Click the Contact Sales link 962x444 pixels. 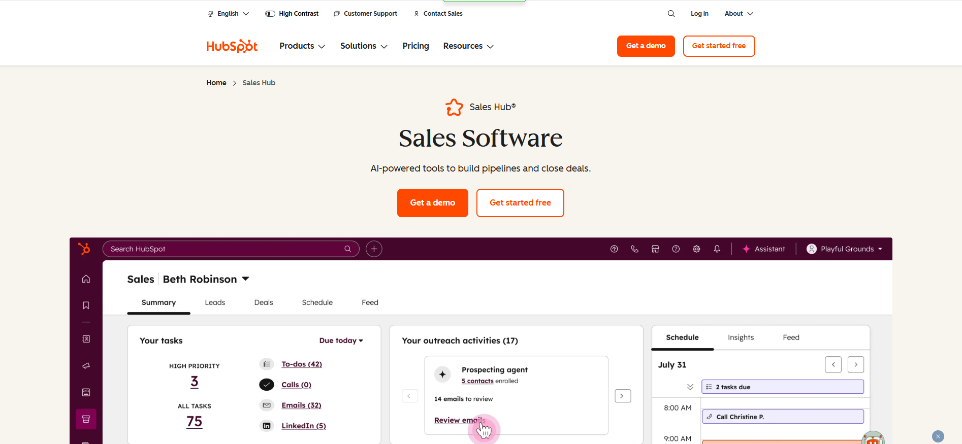[x=438, y=14]
